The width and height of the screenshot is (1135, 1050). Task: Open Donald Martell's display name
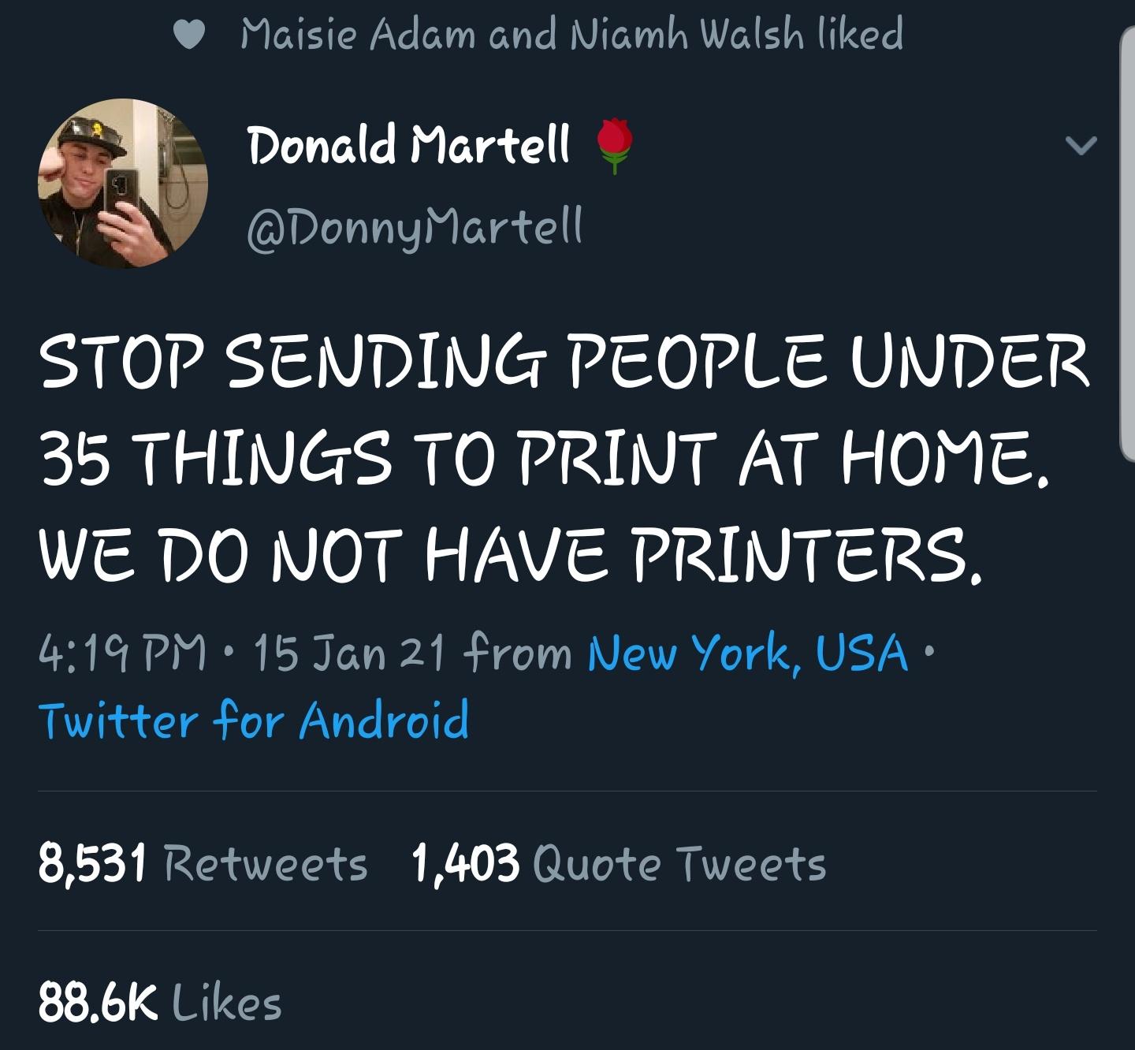click(x=410, y=145)
